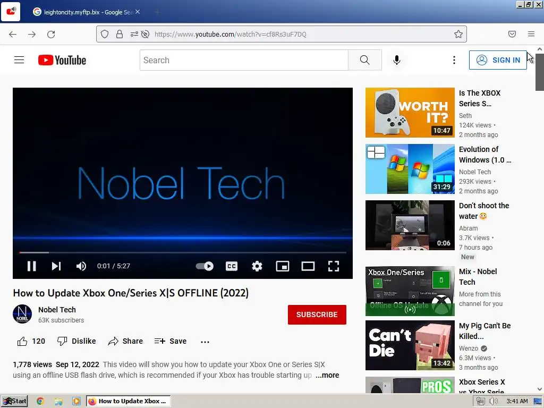Open YouTube hamburger guide menu

(19, 60)
